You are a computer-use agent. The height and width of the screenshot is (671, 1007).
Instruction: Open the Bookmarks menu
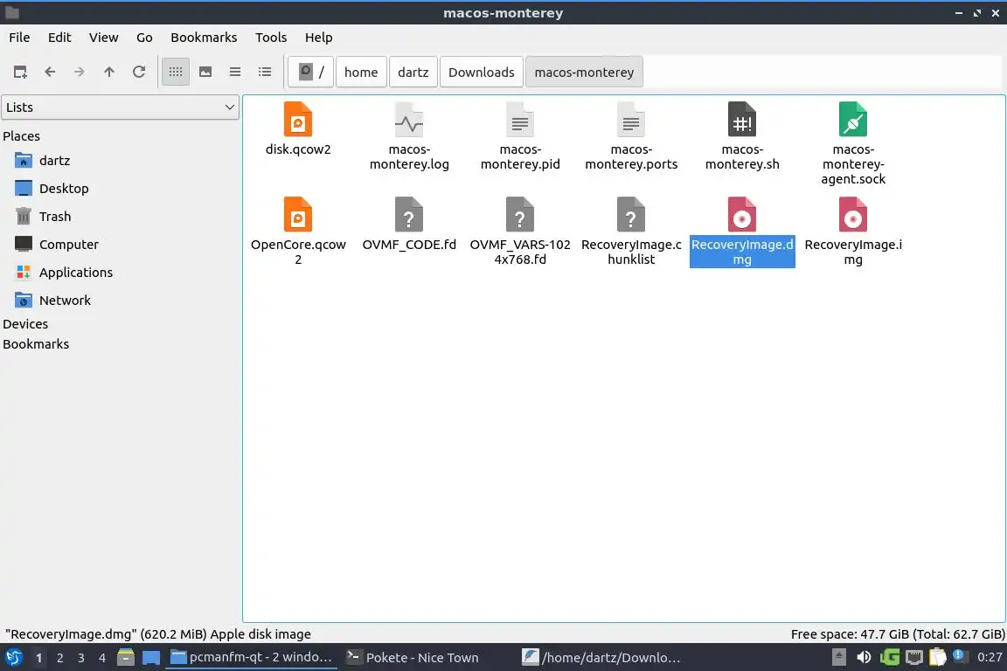click(x=204, y=38)
